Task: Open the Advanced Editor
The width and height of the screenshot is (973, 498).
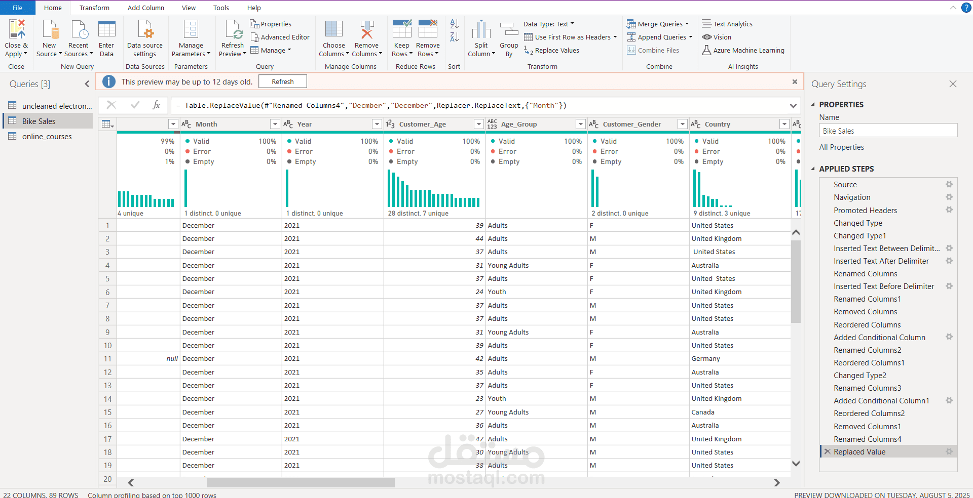Action: (x=280, y=37)
